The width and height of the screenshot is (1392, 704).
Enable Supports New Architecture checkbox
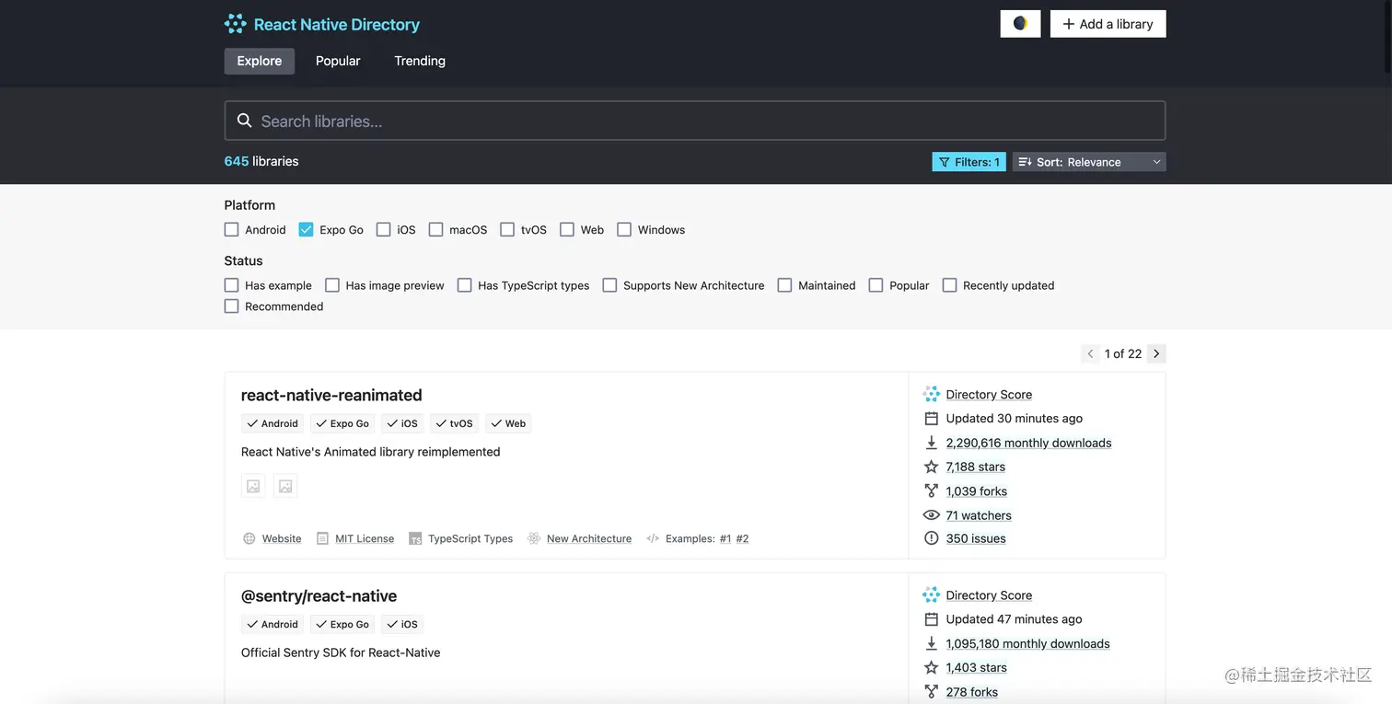[609, 285]
